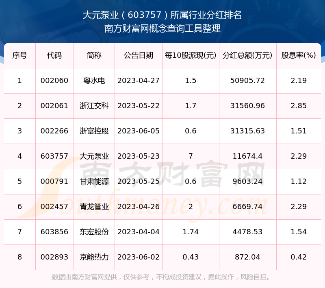Click the disclaimer text at bottom

(x=161, y=277)
